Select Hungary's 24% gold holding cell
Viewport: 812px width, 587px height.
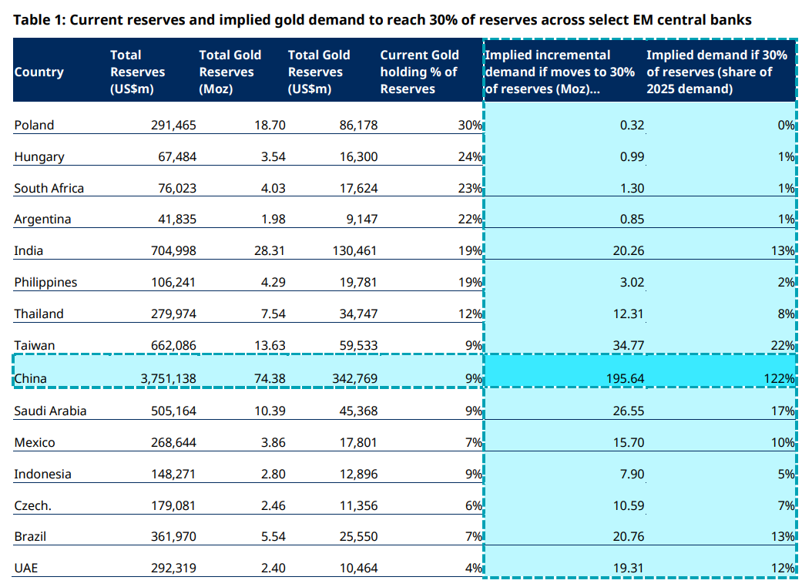(x=470, y=157)
